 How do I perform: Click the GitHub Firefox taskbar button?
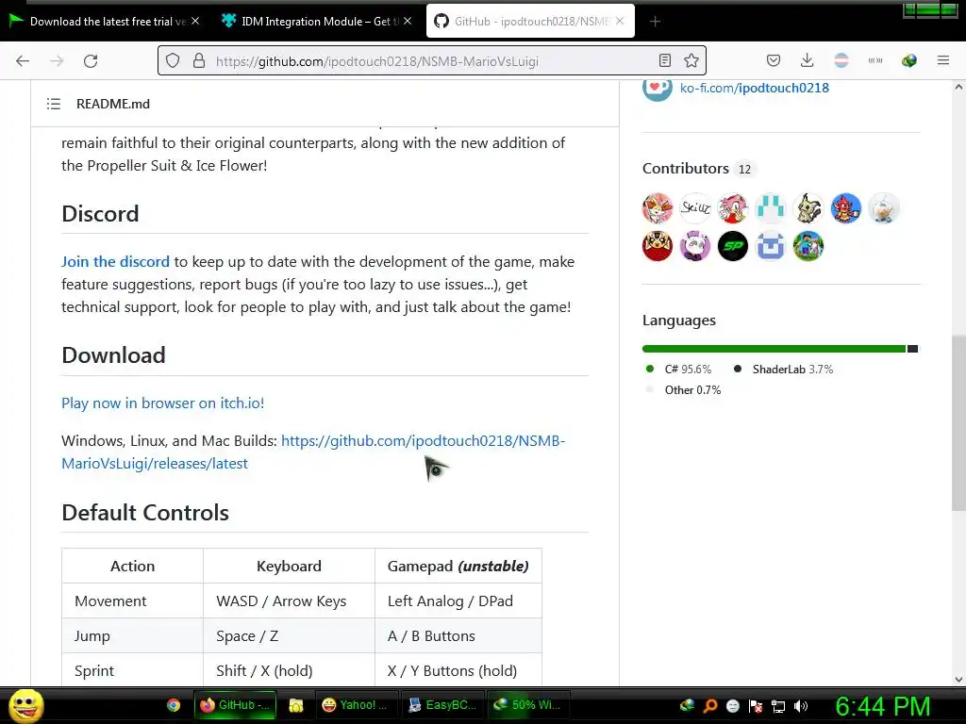[235, 705]
